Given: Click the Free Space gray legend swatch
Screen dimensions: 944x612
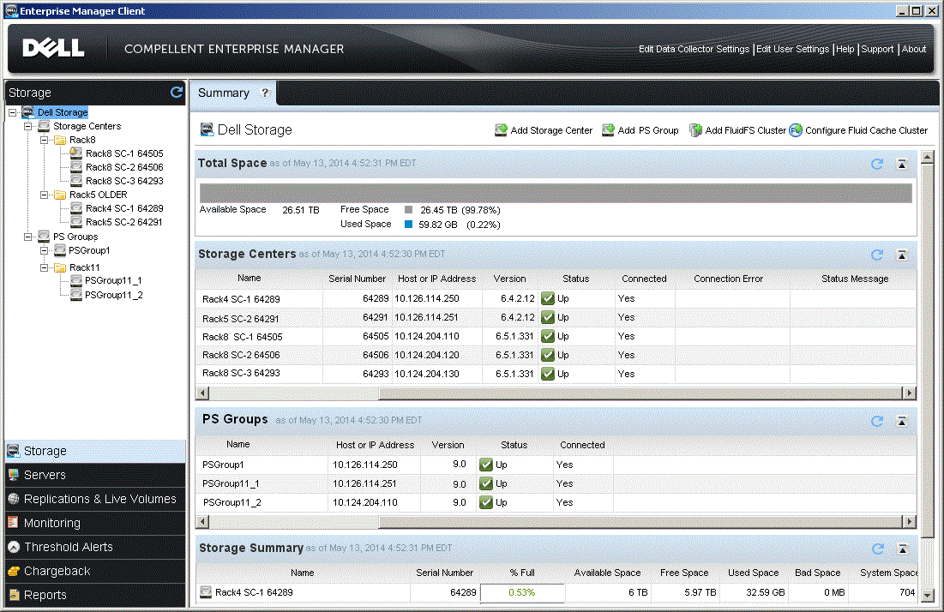Looking at the screenshot, I should (408, 210).
